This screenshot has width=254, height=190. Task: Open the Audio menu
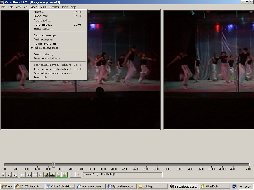43,7
